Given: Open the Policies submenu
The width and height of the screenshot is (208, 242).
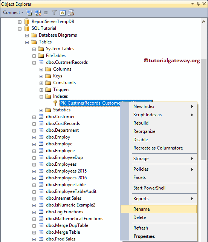Looking at the screenshot, I should pyautogui.click(x=159, y=169).
